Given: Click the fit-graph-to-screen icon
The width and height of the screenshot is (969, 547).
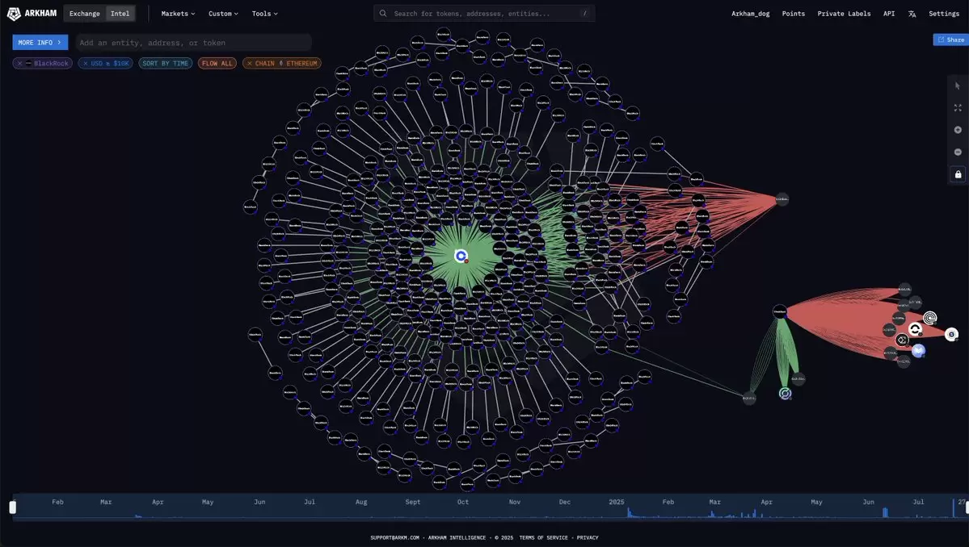Looking at the screenshot, I should tap(957, 108).
